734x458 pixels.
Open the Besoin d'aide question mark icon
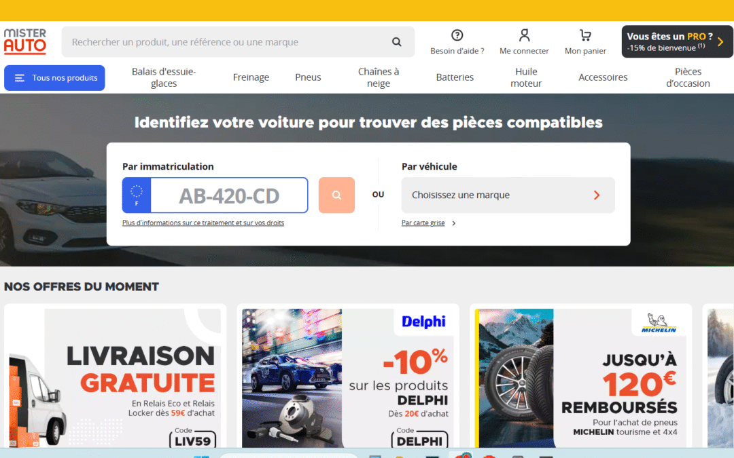click(x=457, y=35)
